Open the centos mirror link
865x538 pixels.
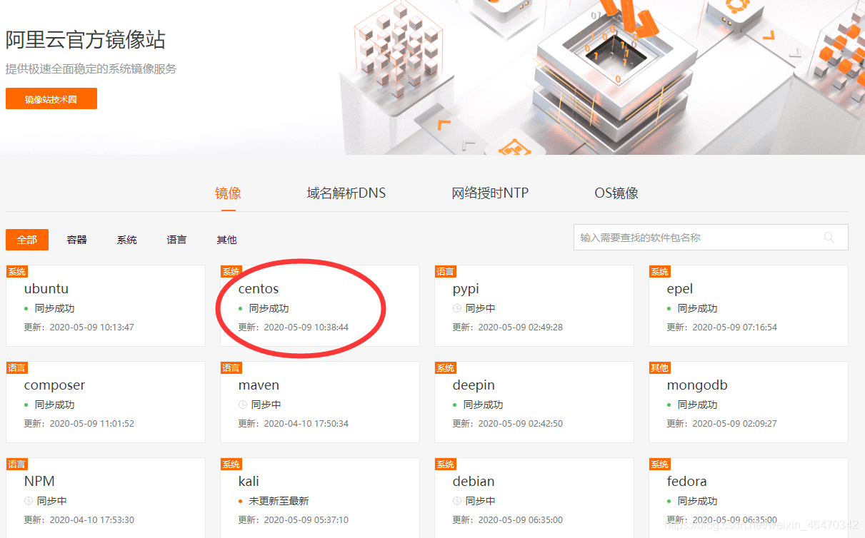(x=259, y=289)
